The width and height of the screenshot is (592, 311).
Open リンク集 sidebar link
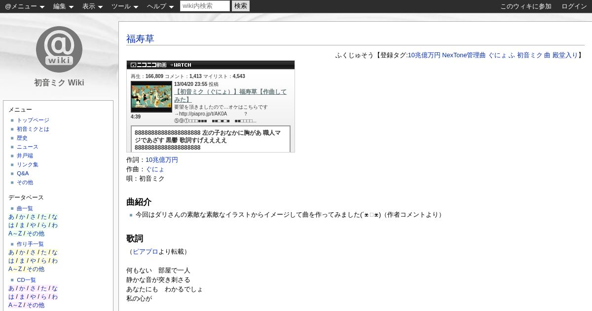[28, 164]
